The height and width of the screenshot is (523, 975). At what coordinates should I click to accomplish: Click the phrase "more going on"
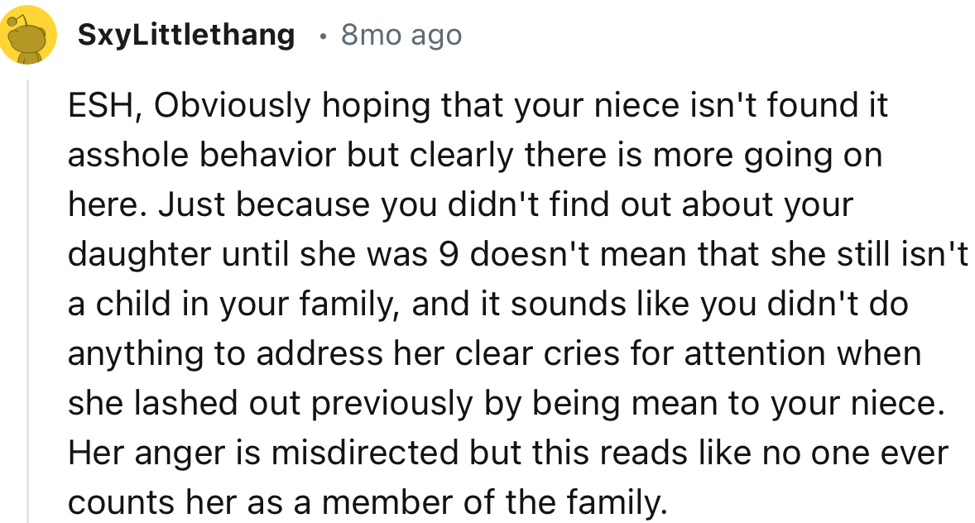tap(776, 156)
